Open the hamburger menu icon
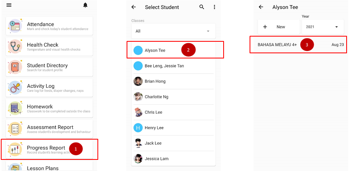 [x=9, y=5]
